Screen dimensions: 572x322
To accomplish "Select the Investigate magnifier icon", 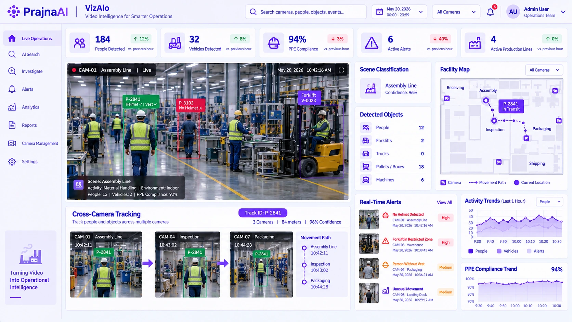I will click(12, 71).
